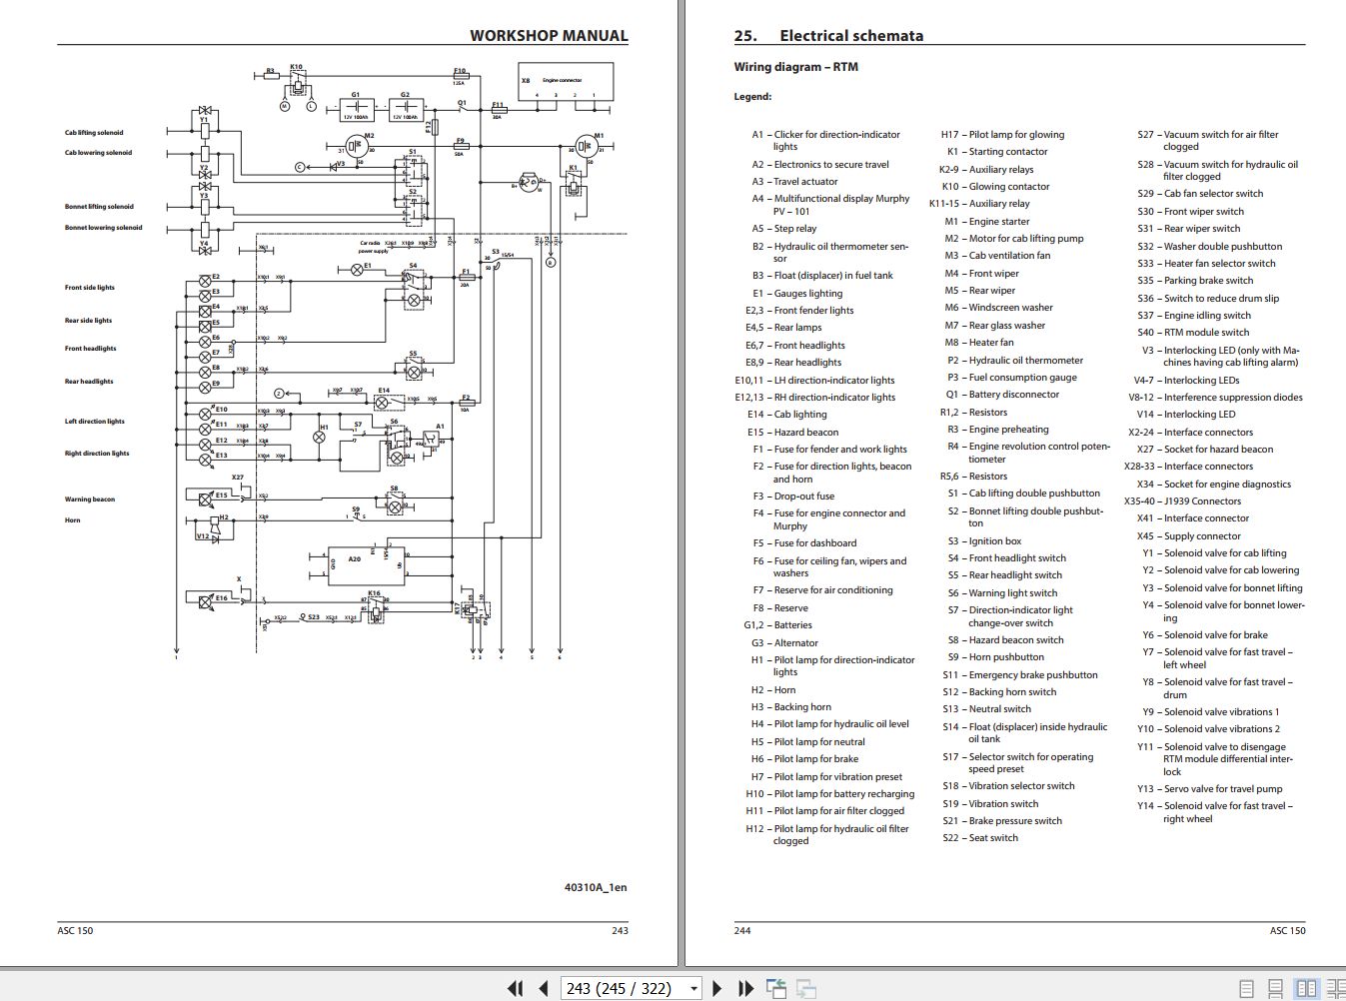The height and width of the screenshot is (1001, 1346).
Task: Click legend entry 'X27 – Socket for hazard beacon'
Action: [1204, 450]
